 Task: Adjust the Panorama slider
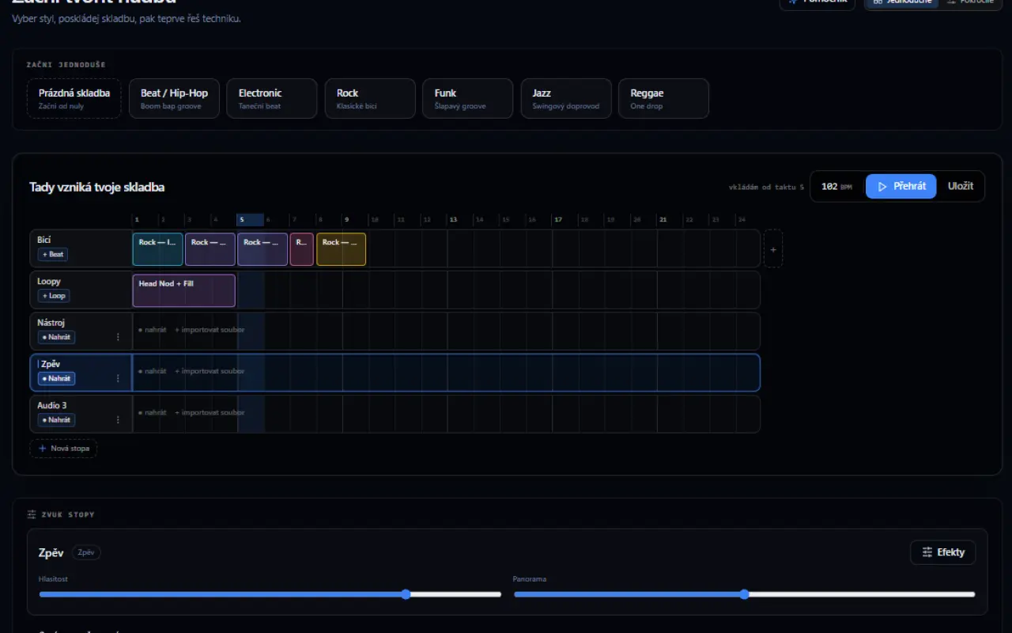coord(745,594)
